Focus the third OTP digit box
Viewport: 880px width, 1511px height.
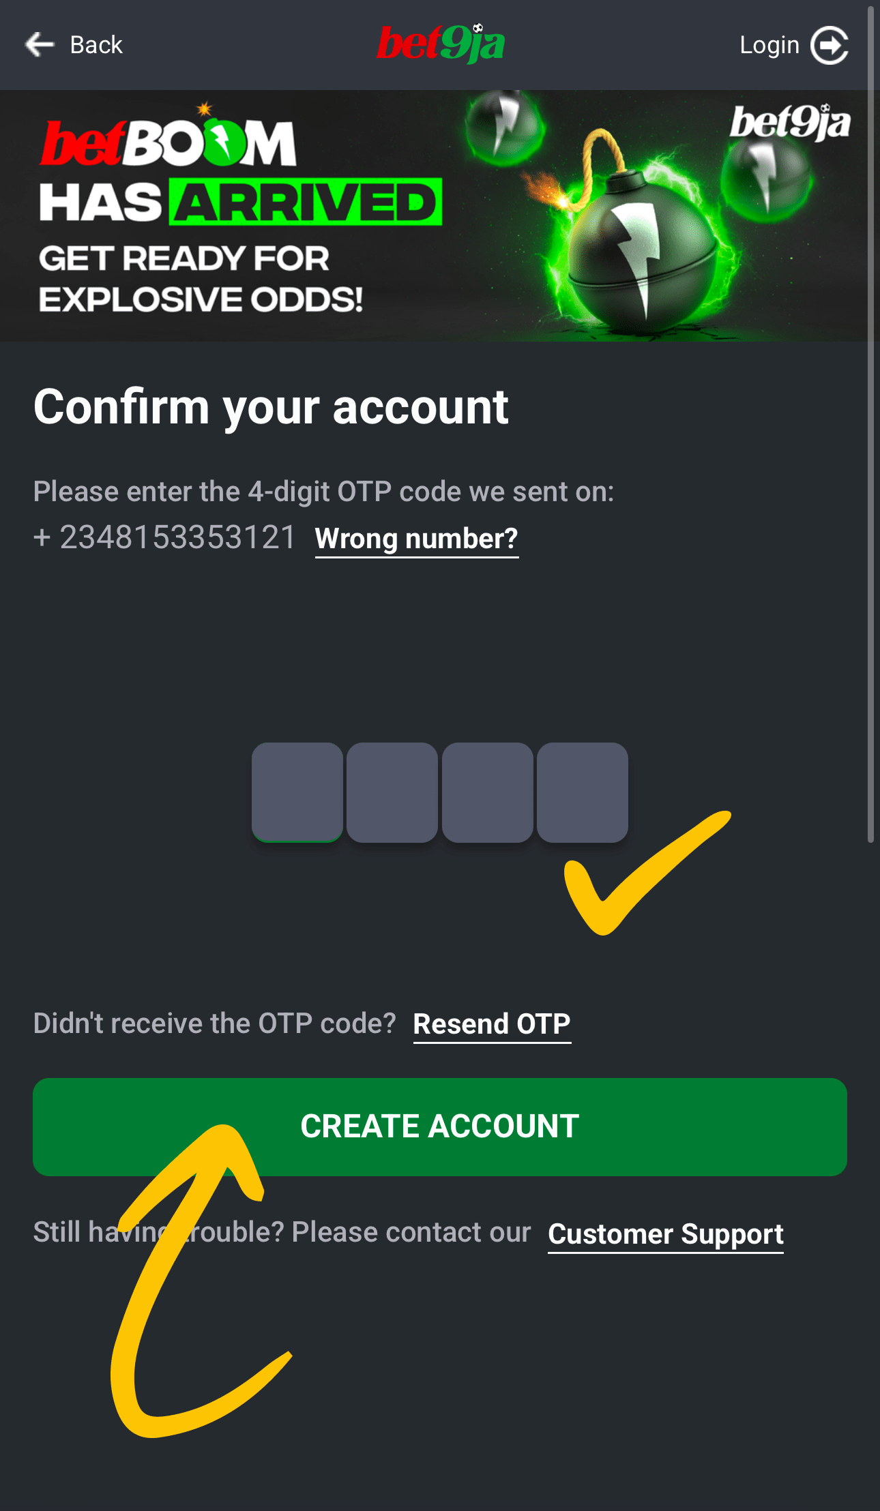pyautogui.click(x=487, y=792)
